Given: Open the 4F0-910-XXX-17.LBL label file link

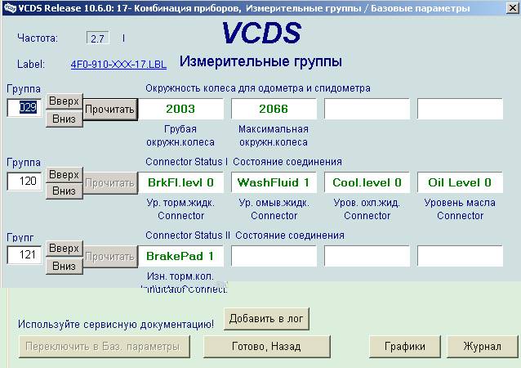Looking at the screenshot, I should click(x=118, y=65).
